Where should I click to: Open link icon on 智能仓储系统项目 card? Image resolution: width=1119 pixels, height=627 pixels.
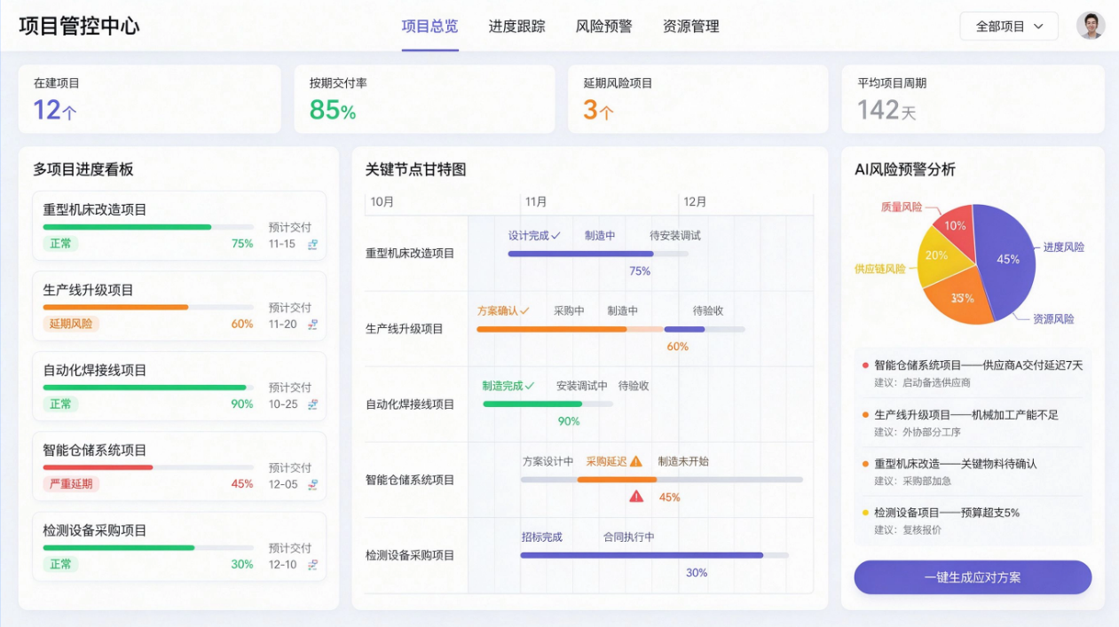(312, 484)
